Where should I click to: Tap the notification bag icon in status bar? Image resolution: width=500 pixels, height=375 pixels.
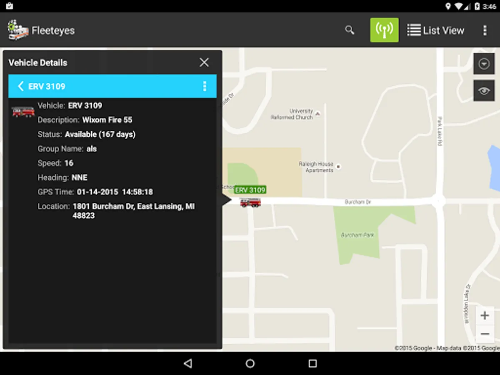coord(10,6)
